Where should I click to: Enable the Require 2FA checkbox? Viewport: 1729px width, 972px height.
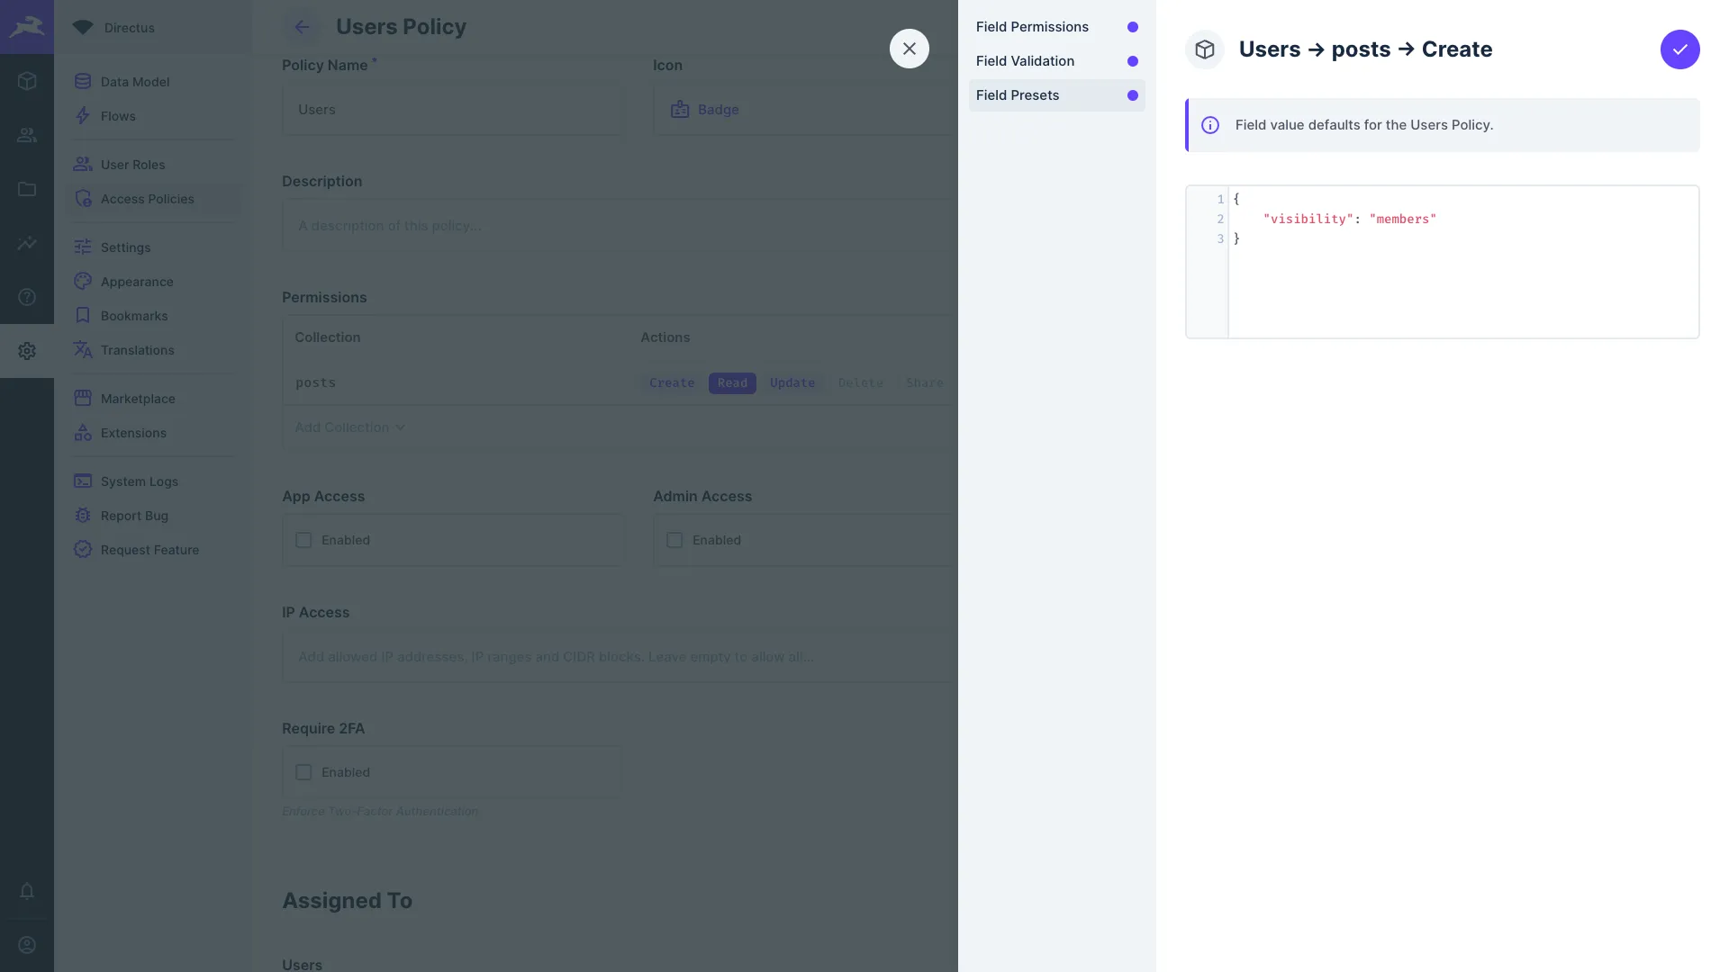coord(303,772)
